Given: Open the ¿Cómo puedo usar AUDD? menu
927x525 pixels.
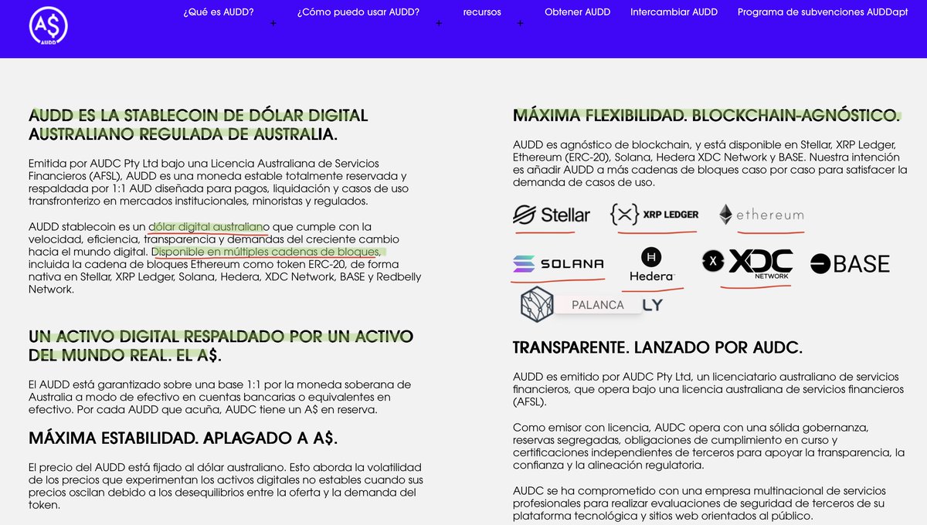Looking at the screenshot, I should point(358,12).
